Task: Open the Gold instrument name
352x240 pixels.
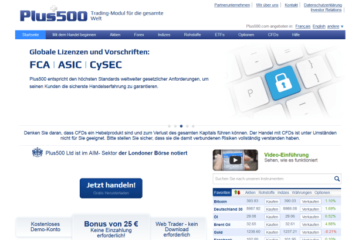Action: click(x=218, y=232)
